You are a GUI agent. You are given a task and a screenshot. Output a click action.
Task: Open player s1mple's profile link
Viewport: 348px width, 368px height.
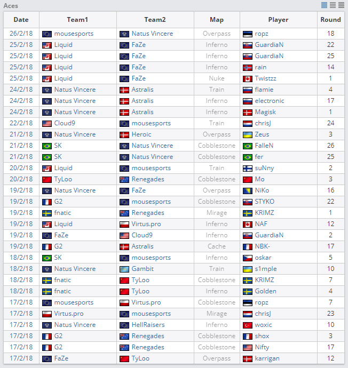(x=266, y=269)
